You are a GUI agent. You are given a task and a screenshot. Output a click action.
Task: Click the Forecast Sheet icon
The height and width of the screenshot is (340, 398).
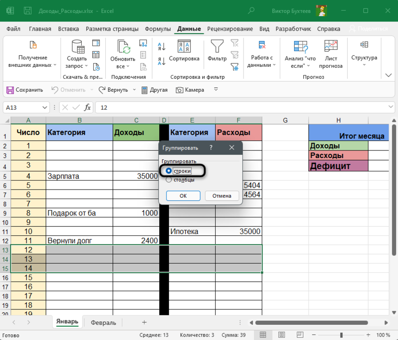click(x=331, y=46)
